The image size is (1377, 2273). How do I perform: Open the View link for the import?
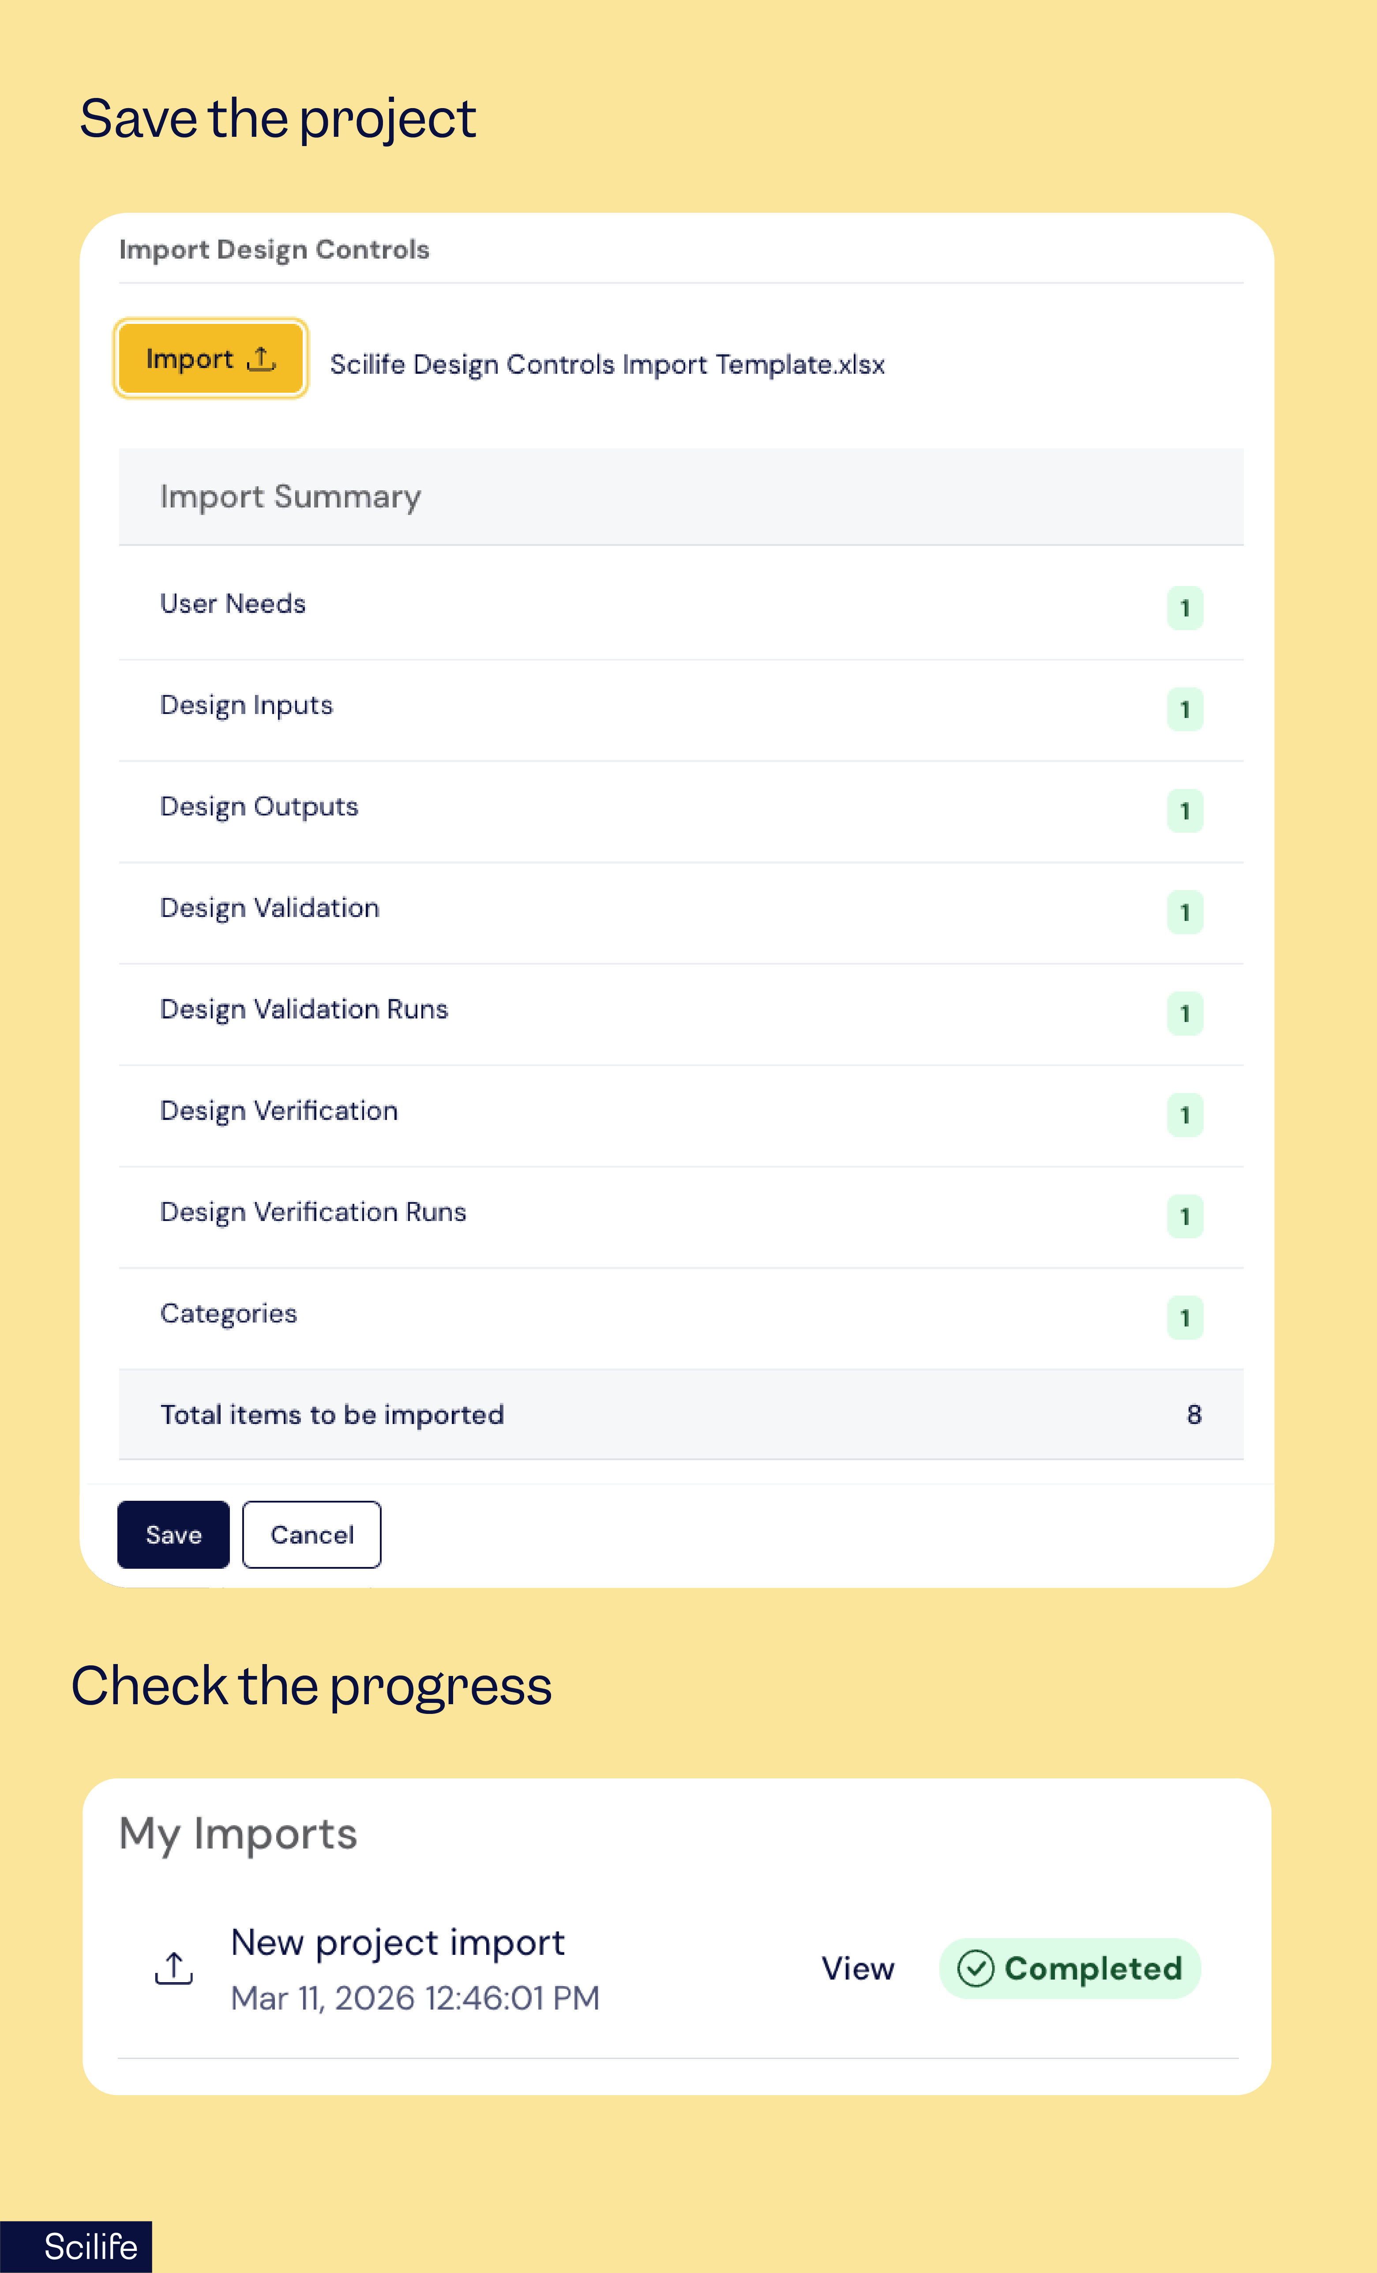point(858,1968)
